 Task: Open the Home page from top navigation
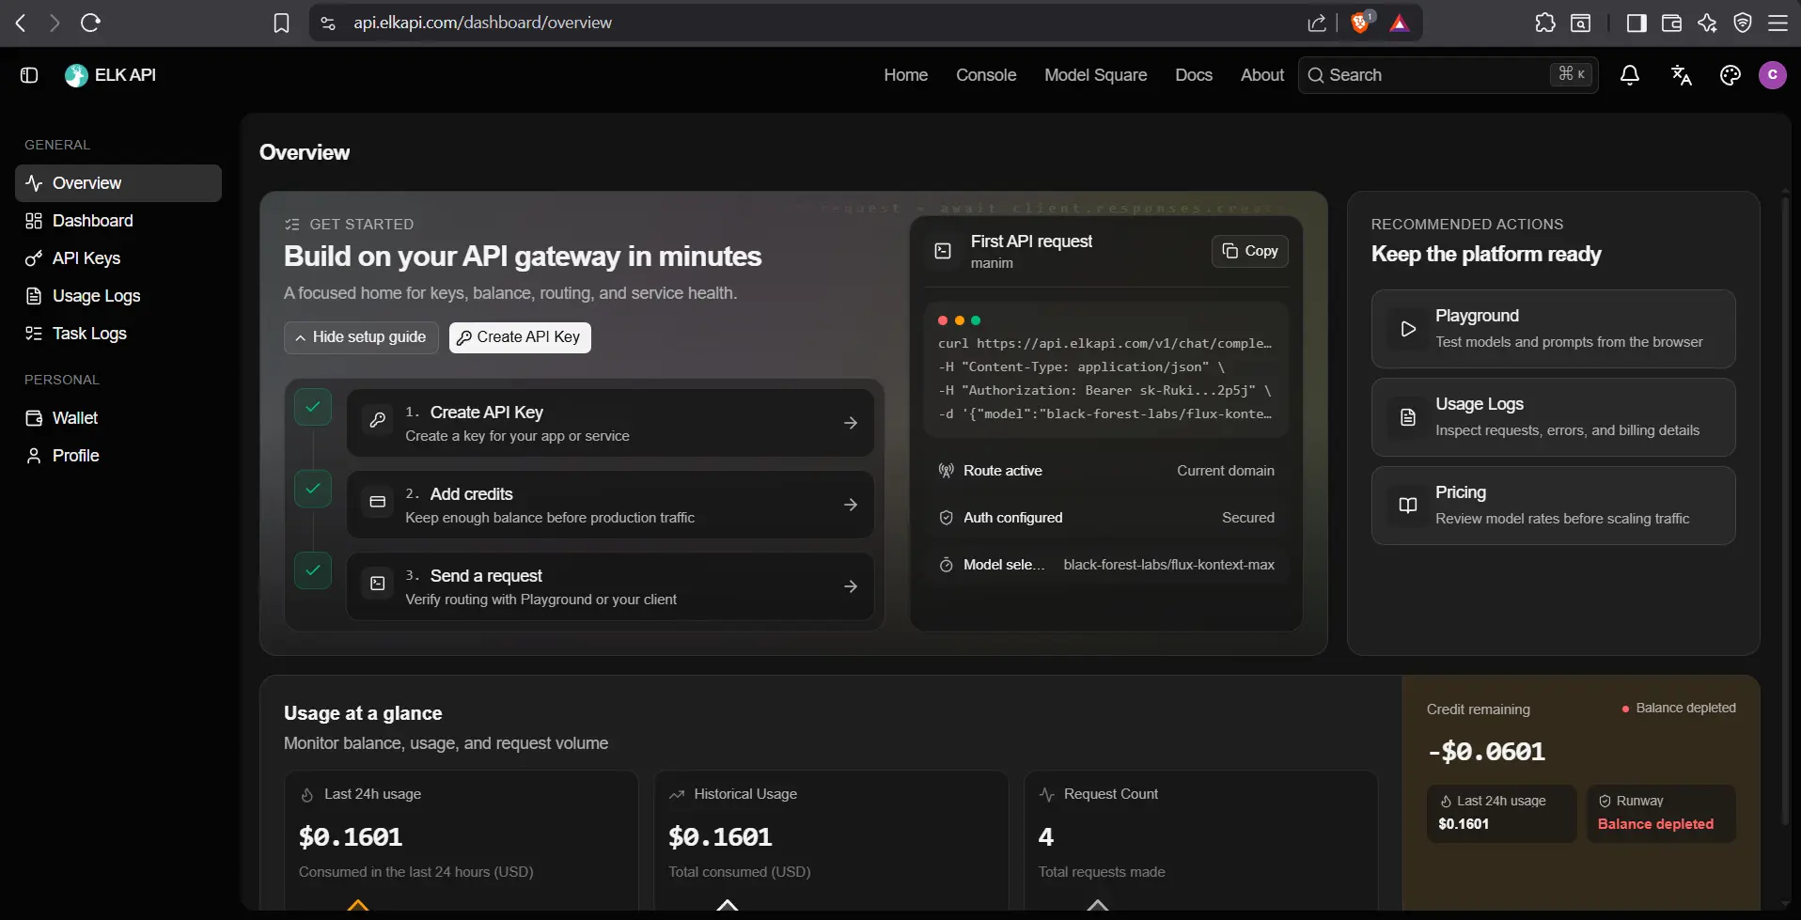pos(905,75)
